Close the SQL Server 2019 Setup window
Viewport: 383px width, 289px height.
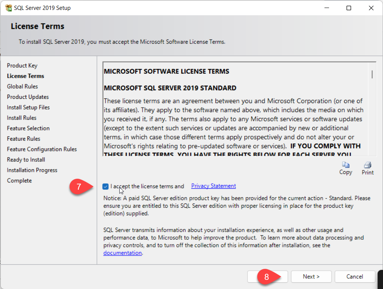click(x=371, y=8)
